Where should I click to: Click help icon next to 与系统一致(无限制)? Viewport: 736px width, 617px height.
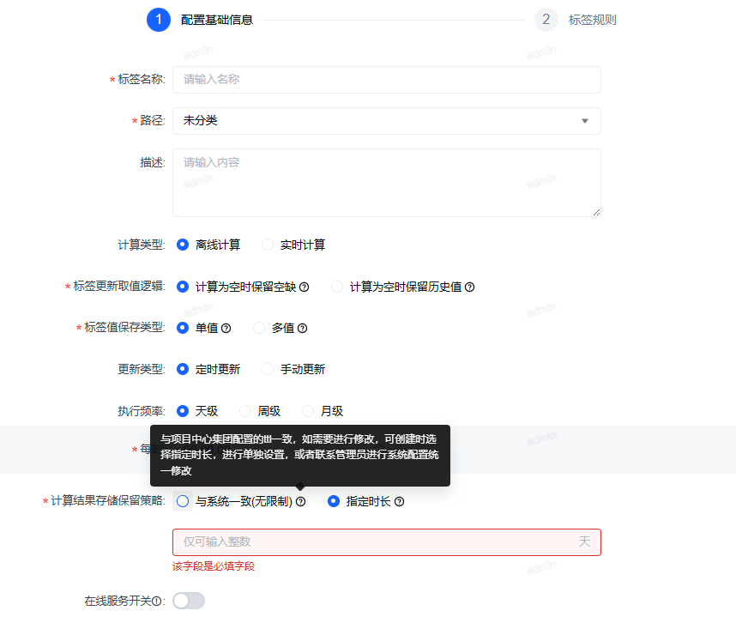[x=301, y=501]
